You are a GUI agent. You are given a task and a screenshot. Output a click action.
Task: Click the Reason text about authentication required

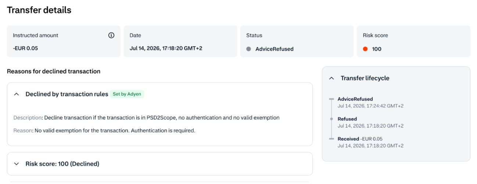(104, 130)
